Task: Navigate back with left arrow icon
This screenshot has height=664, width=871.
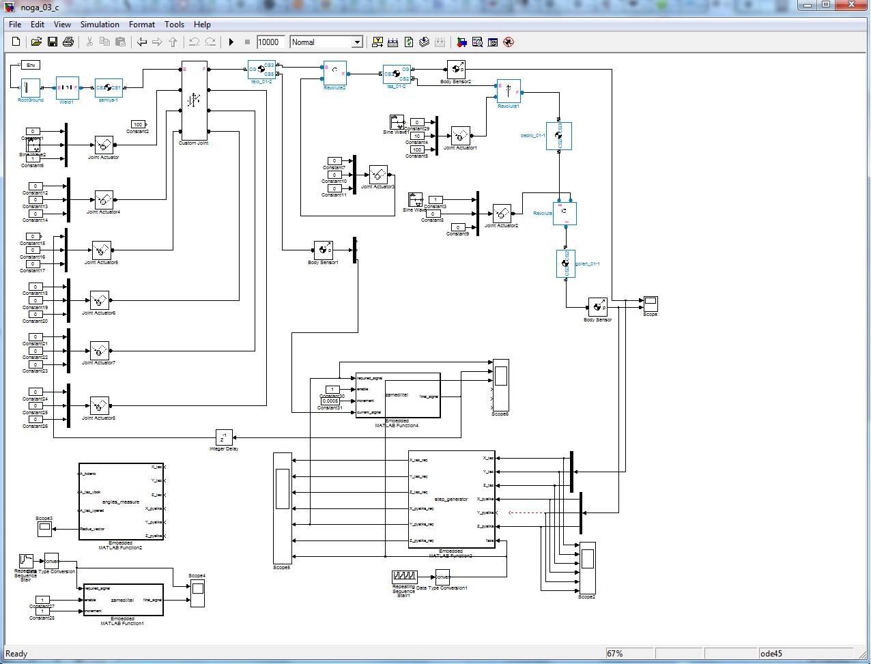Action: coord(141,42)
